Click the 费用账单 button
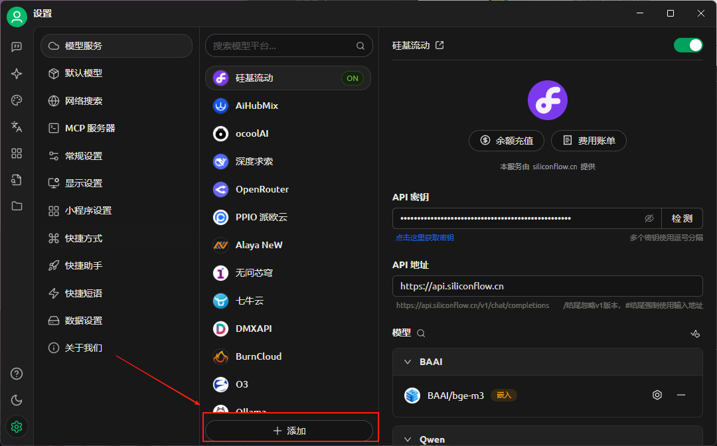The width and height of the screenshot is (717, 446). pyautogui.click(x=589, y=140)
